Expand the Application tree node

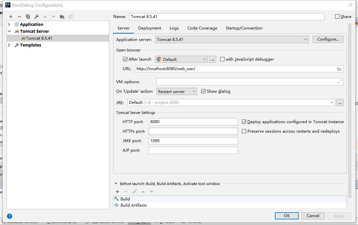[9, 24]
